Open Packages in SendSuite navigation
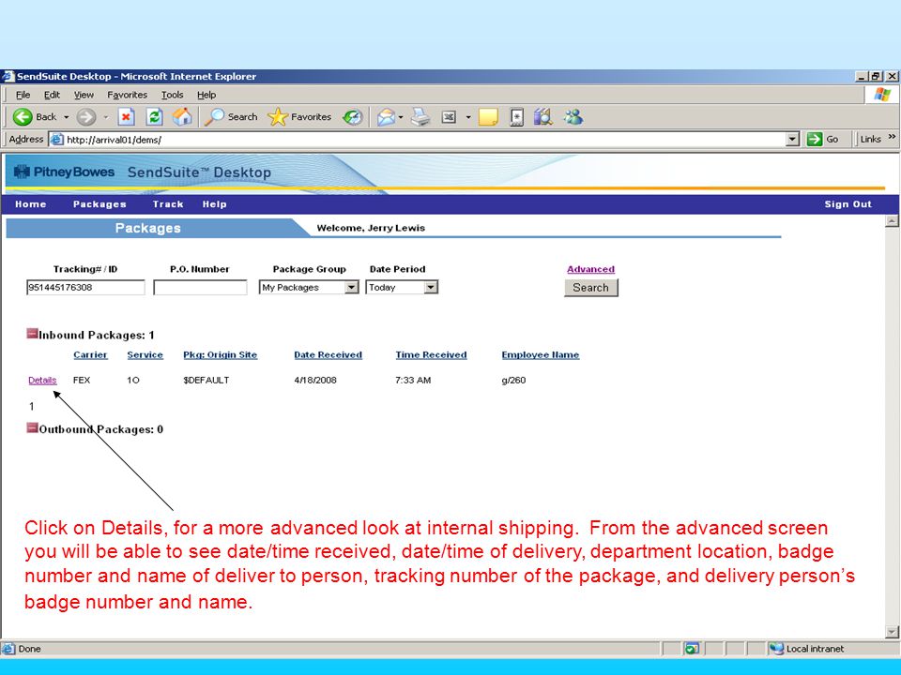901x675 pixels. pos(99,204)
